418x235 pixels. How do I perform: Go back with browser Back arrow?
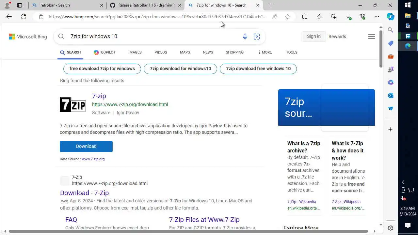(9, 17)
